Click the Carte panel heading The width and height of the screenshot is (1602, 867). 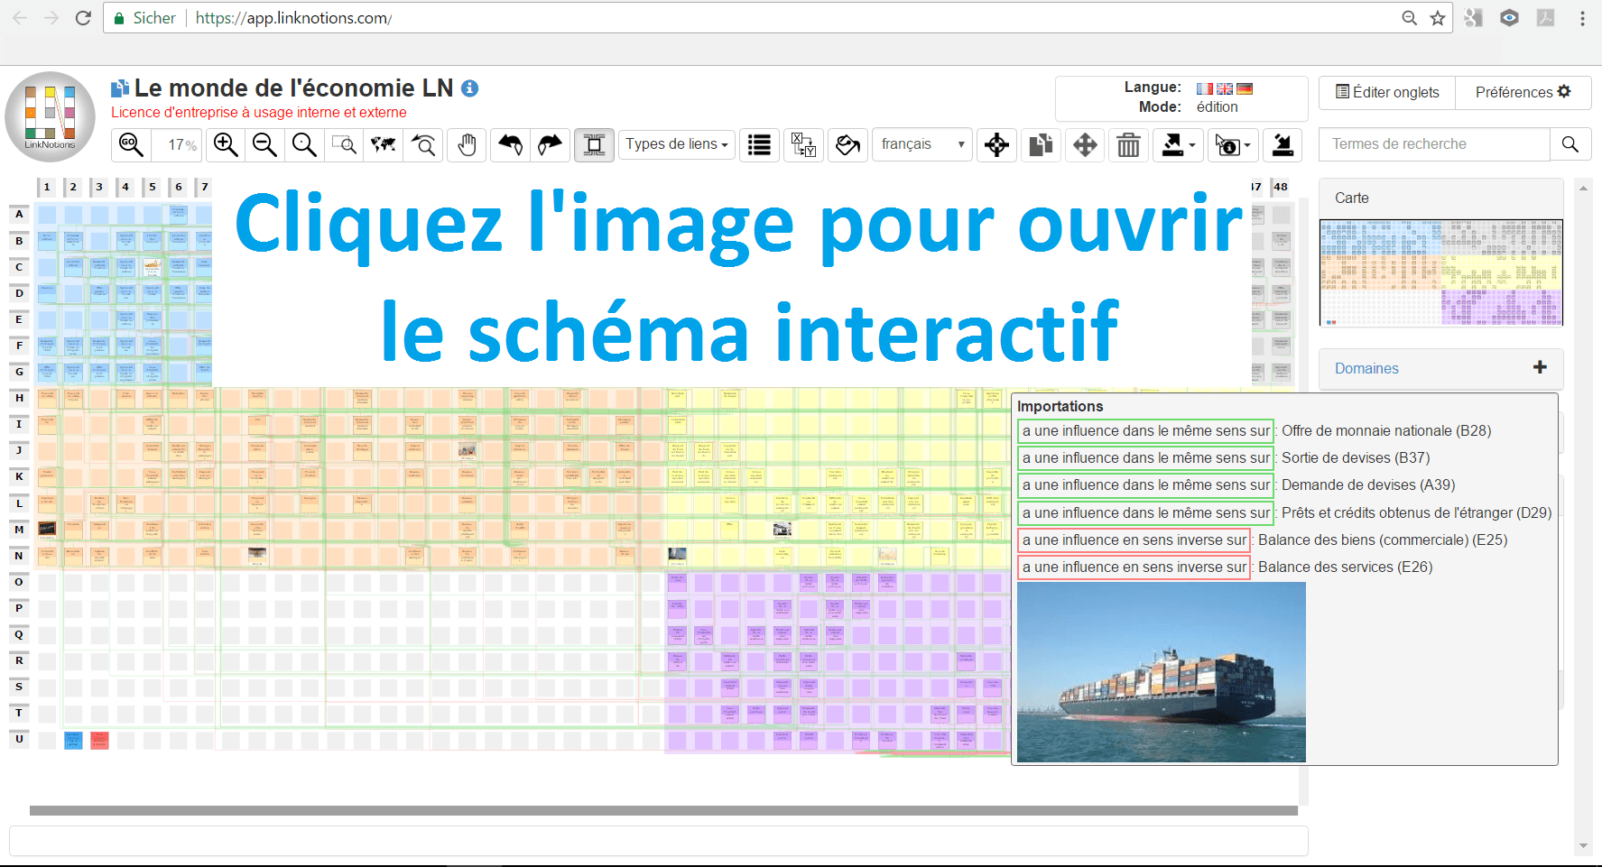click(x=1351, y=198)
